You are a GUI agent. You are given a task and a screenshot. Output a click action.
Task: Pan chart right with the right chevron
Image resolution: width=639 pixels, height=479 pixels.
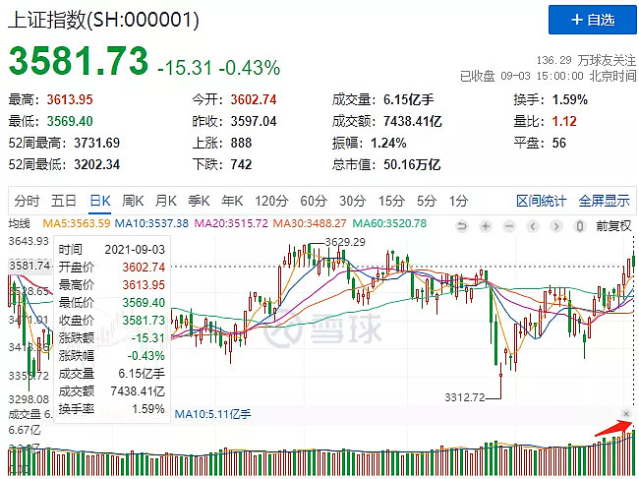tap(556, 226)
